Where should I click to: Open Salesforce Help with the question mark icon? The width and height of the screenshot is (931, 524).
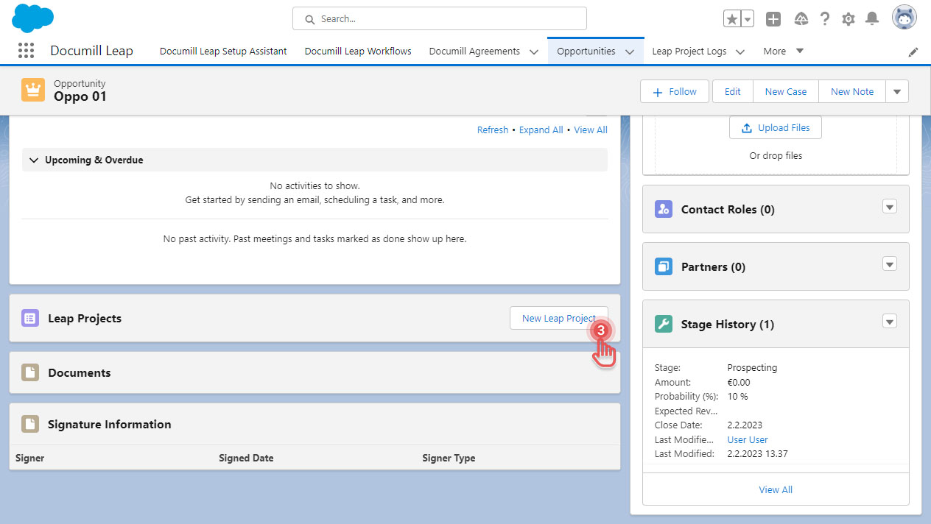[824, 18]
